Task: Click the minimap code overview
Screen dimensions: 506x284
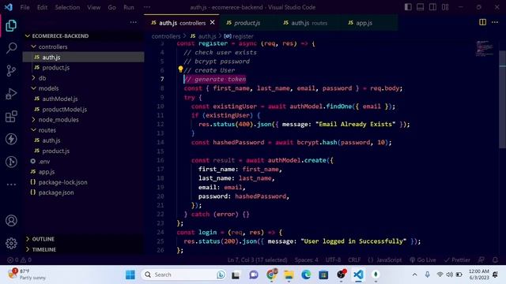Action: point(484,48)
